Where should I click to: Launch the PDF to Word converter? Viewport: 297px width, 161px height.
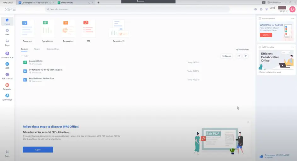(x=7, y=76)
